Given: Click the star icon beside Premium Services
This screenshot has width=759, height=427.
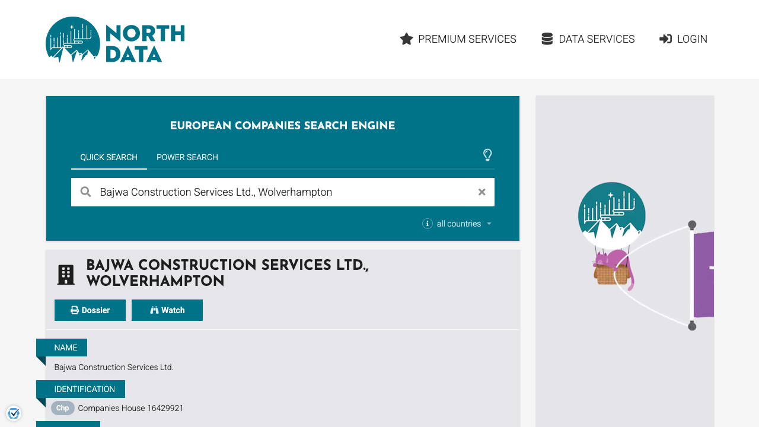Looking at the screenshot, I should (406, 39).
